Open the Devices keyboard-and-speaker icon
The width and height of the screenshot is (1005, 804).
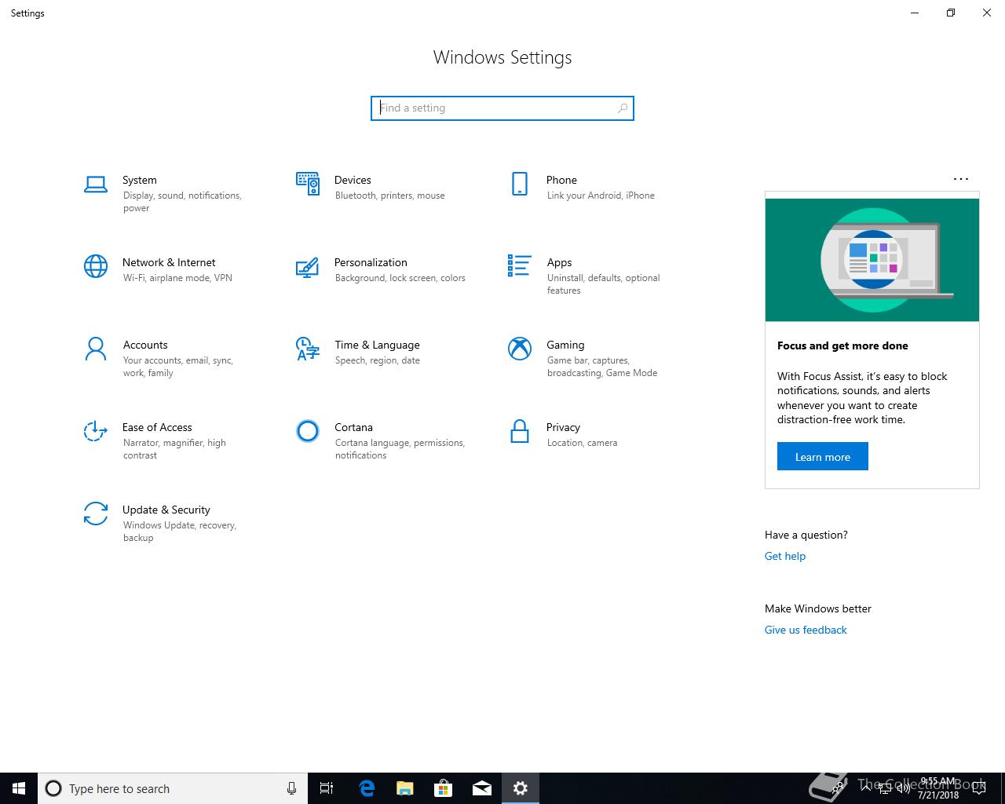(308, 184)
